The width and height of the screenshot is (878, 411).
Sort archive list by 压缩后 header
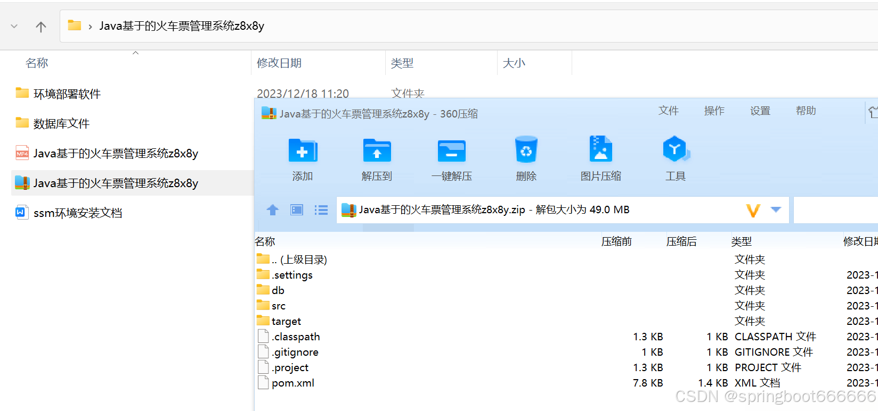point(681,241)
